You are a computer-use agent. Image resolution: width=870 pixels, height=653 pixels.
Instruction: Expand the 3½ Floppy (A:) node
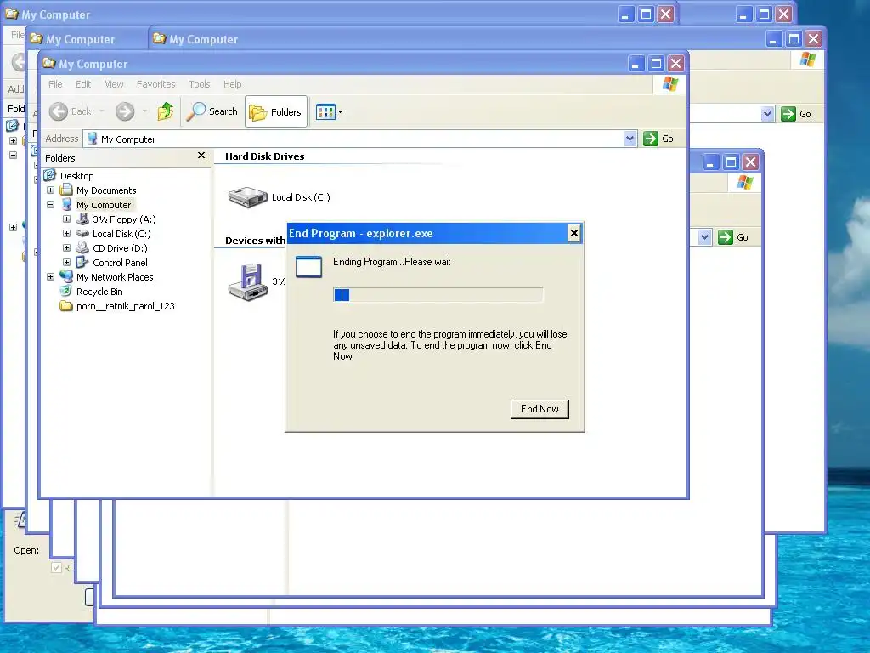coord(66,219)
